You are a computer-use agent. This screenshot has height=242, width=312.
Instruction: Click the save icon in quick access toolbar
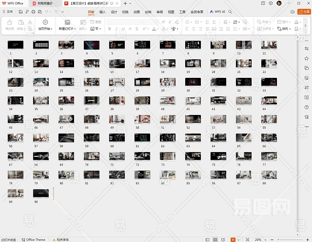point(21,12)
